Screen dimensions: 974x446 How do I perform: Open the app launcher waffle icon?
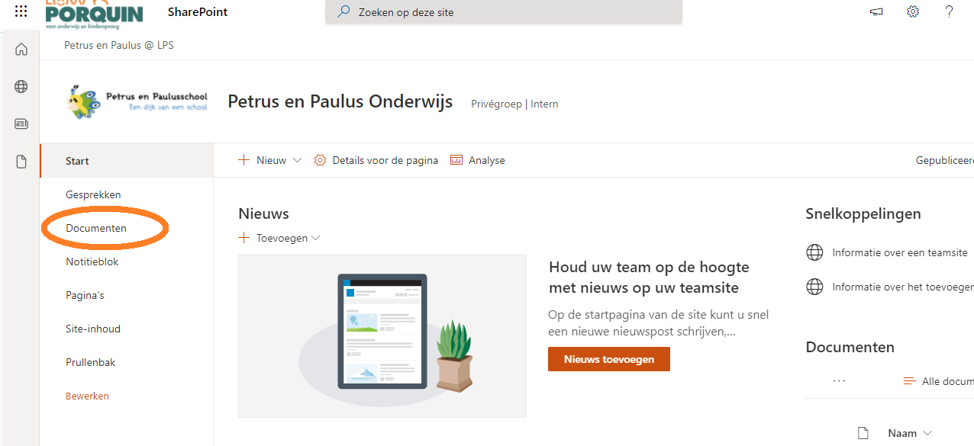(x=21, y=11)
